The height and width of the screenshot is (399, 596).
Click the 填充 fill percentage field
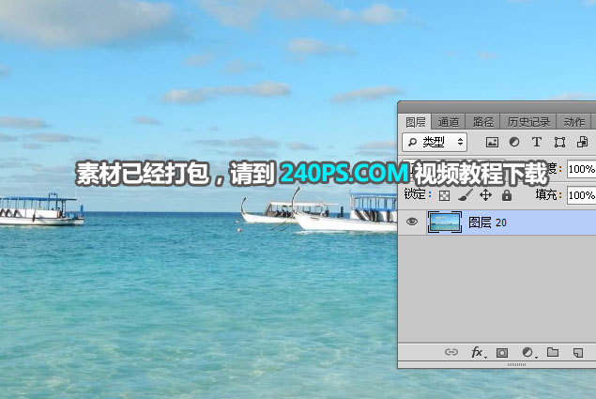(x=581, y=195)
